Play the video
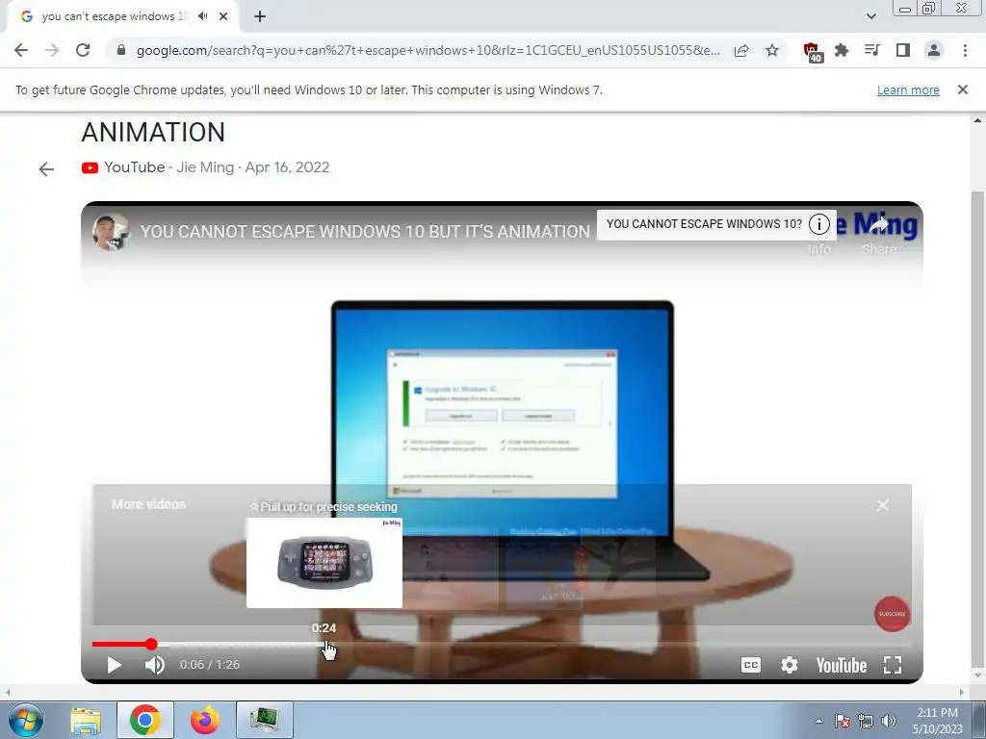986x739 pixels. tap(114, 665)
